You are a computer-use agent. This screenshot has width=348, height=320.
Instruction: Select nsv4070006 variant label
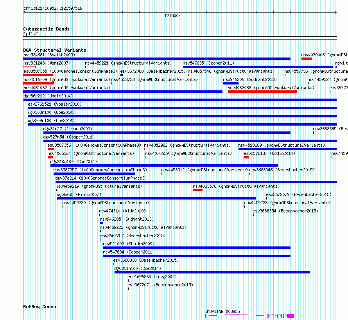point(325,55)
